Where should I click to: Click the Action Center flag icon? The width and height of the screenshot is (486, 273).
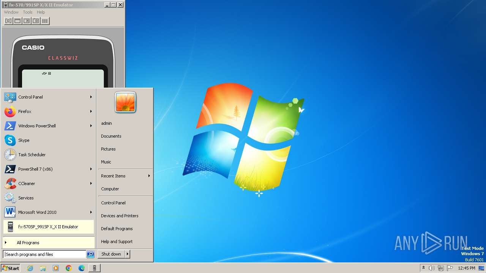pyautogui.click(x=450, y=268)
